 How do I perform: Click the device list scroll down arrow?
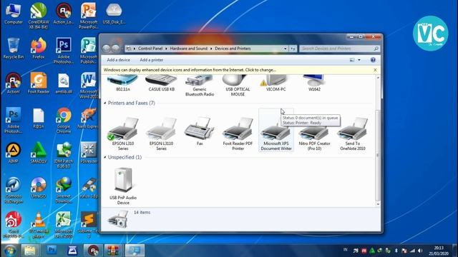click(378, 204)
